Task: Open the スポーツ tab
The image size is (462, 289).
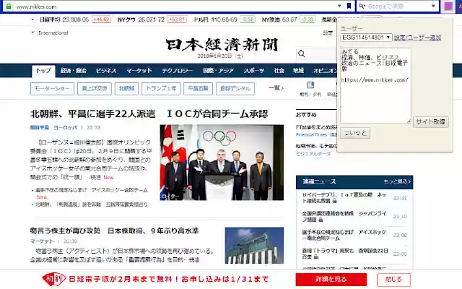Action: (x=253, y=71)
